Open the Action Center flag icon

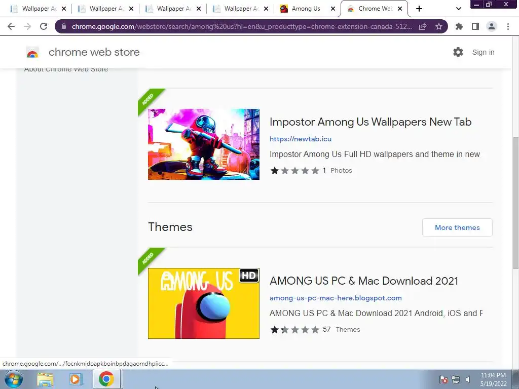coord(443,380)
